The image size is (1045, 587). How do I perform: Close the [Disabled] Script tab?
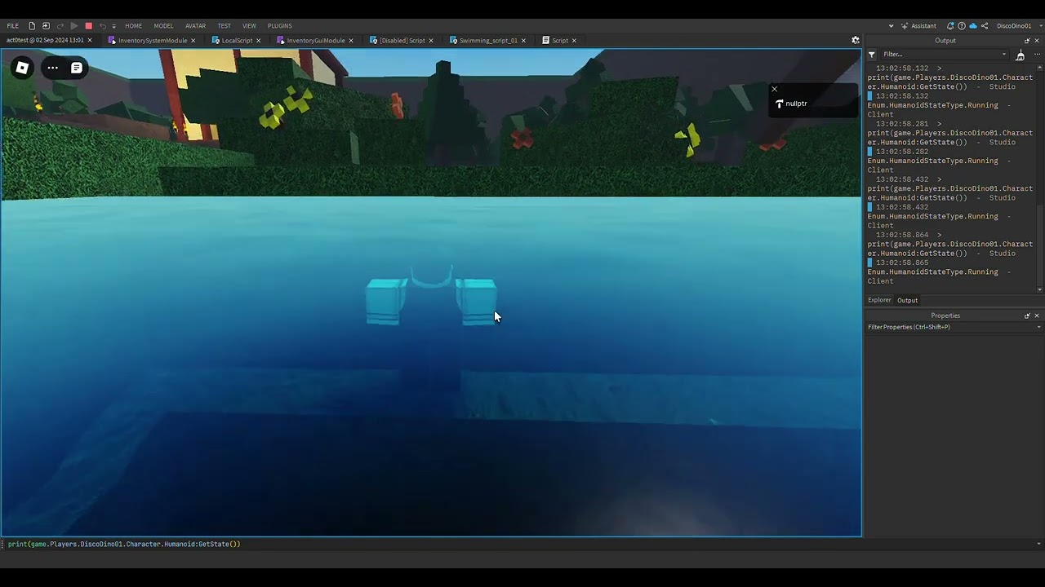(x=431, y=40)
